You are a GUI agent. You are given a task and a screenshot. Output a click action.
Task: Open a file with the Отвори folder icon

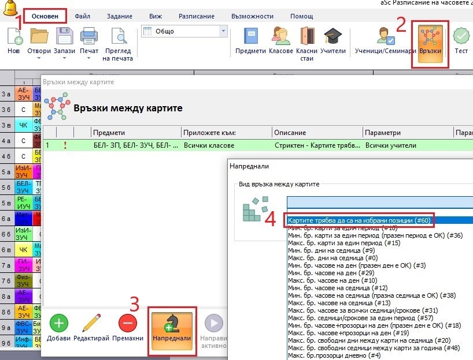point(39,36)
